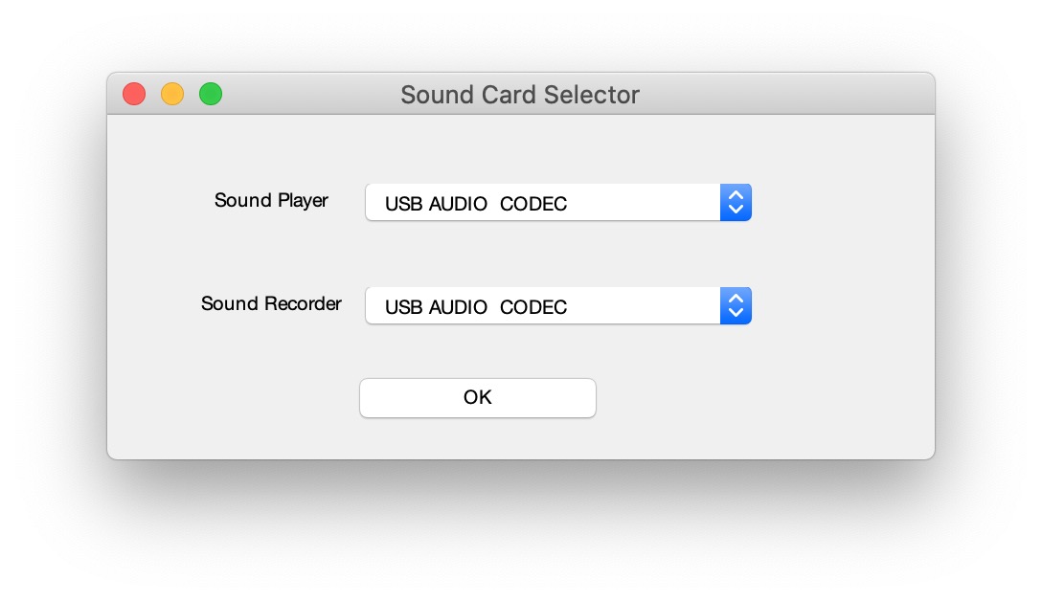
Task: Open the Sound Player dropdown
Action: [557, 203]
